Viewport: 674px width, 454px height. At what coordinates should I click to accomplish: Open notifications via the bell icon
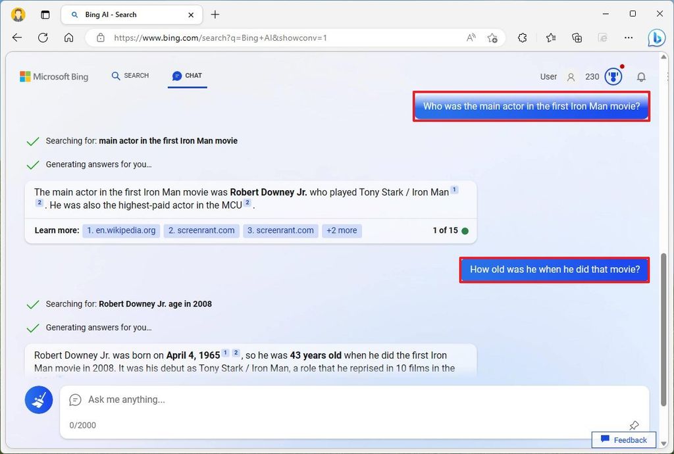pyautogui.click(x=641, y=77)
